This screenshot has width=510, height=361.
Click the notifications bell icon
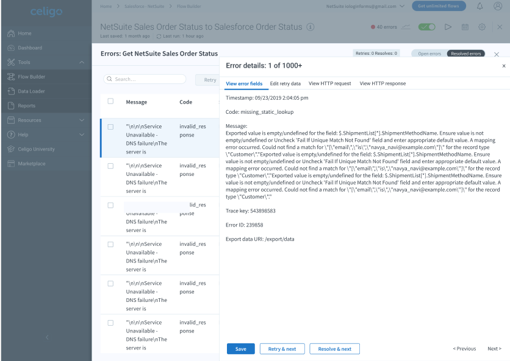click(479, 6)
